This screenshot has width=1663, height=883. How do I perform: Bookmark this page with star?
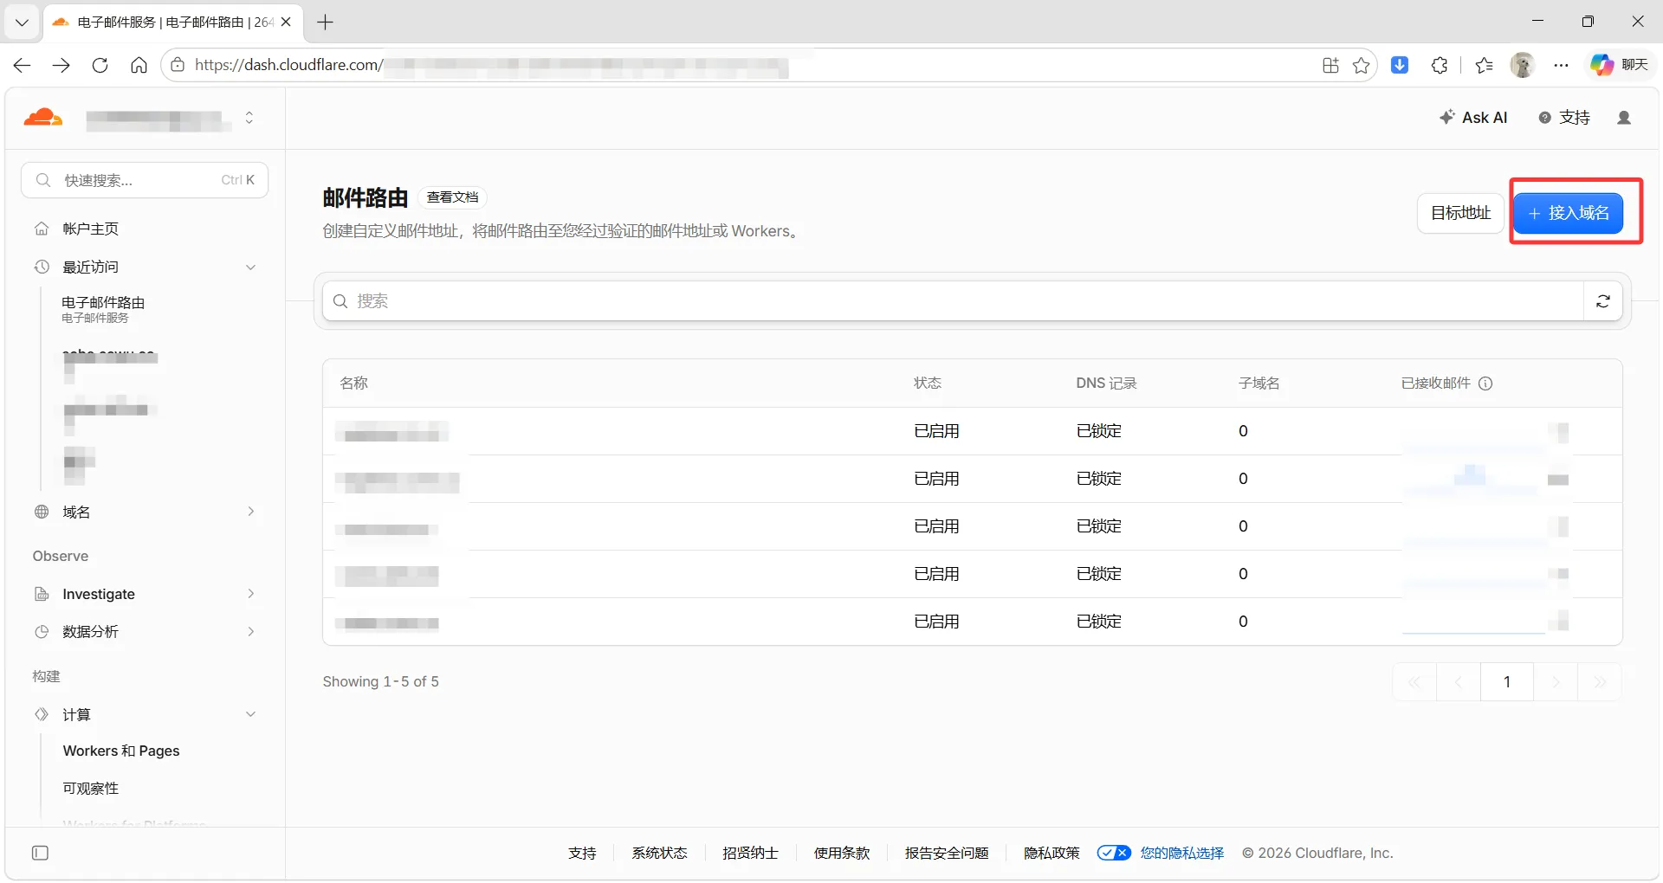click(x=1362, y=65)
